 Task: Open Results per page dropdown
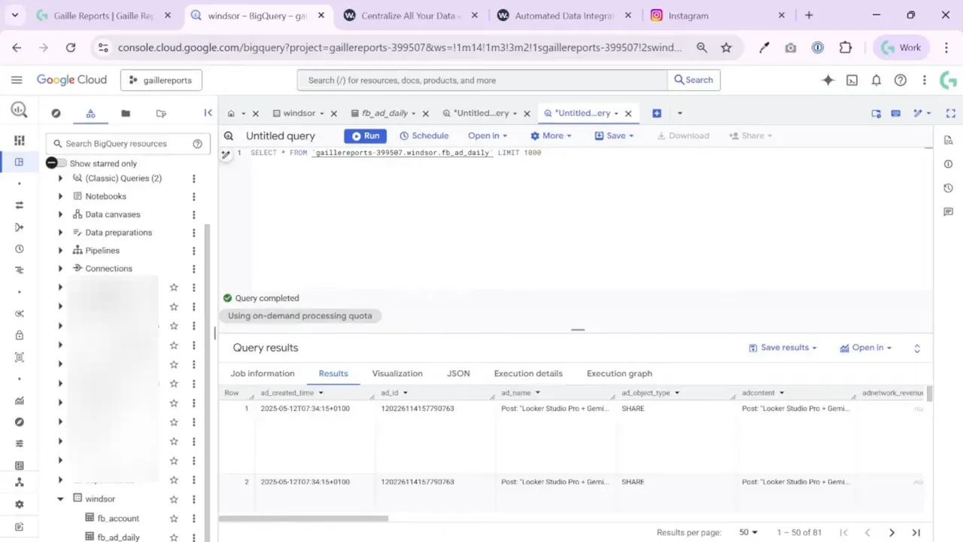749,532
